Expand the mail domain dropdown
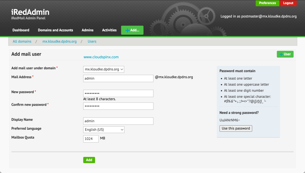The height and width of the screenshot is (173, 305). pyautogui.click(x=104, y=69)
